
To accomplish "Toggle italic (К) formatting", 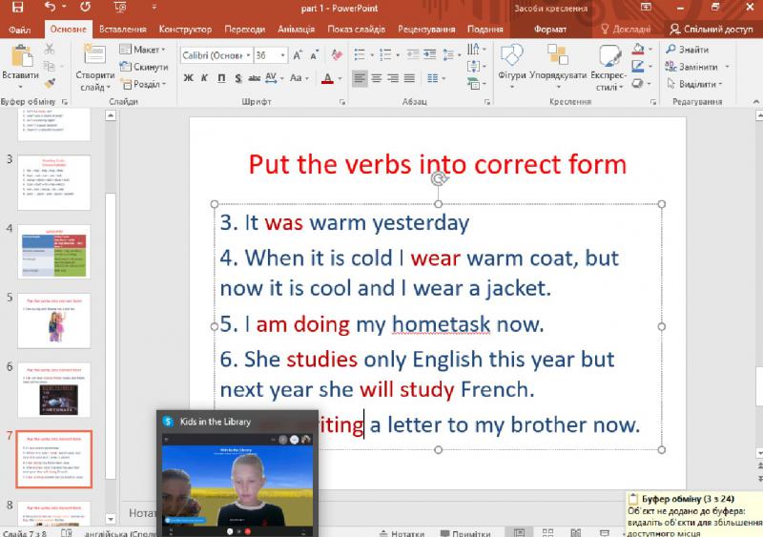I will [x=204, y=78].
